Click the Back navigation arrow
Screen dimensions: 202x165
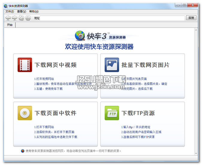pos(8,18)
